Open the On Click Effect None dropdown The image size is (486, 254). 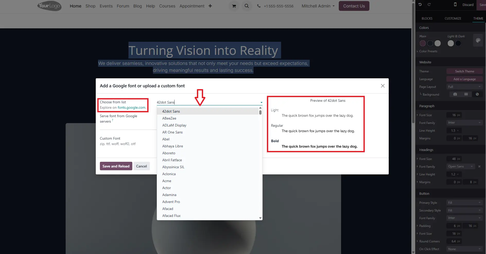coord(464,249)
